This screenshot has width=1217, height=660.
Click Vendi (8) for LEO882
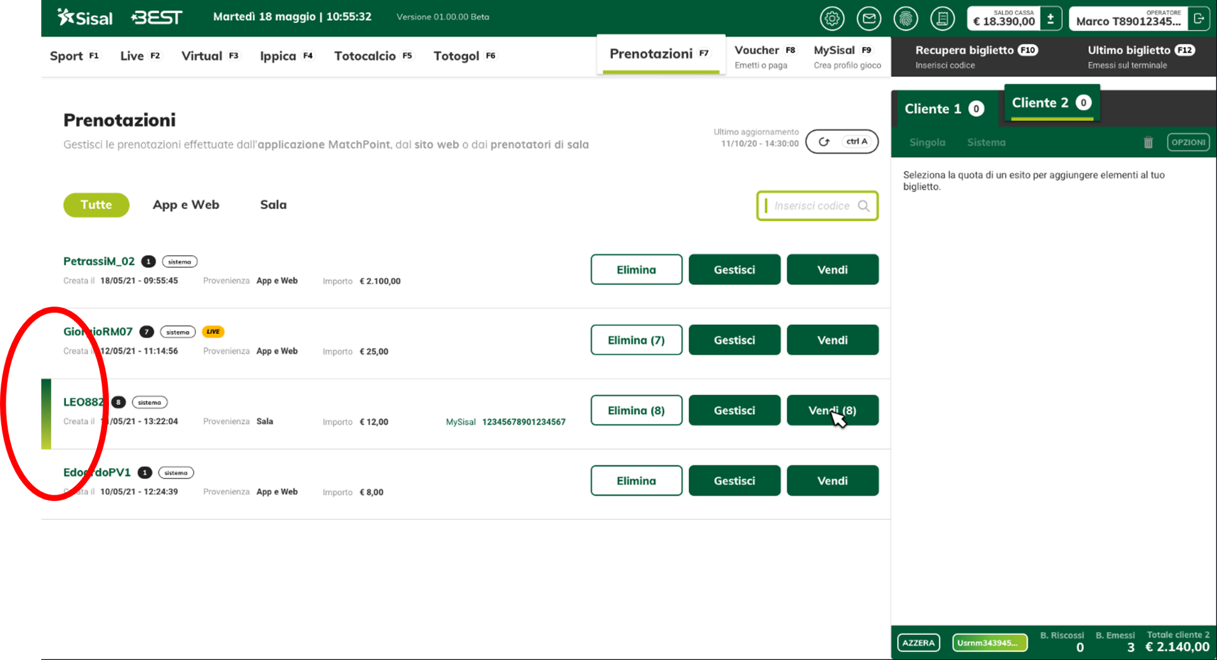tap(832, 410)
